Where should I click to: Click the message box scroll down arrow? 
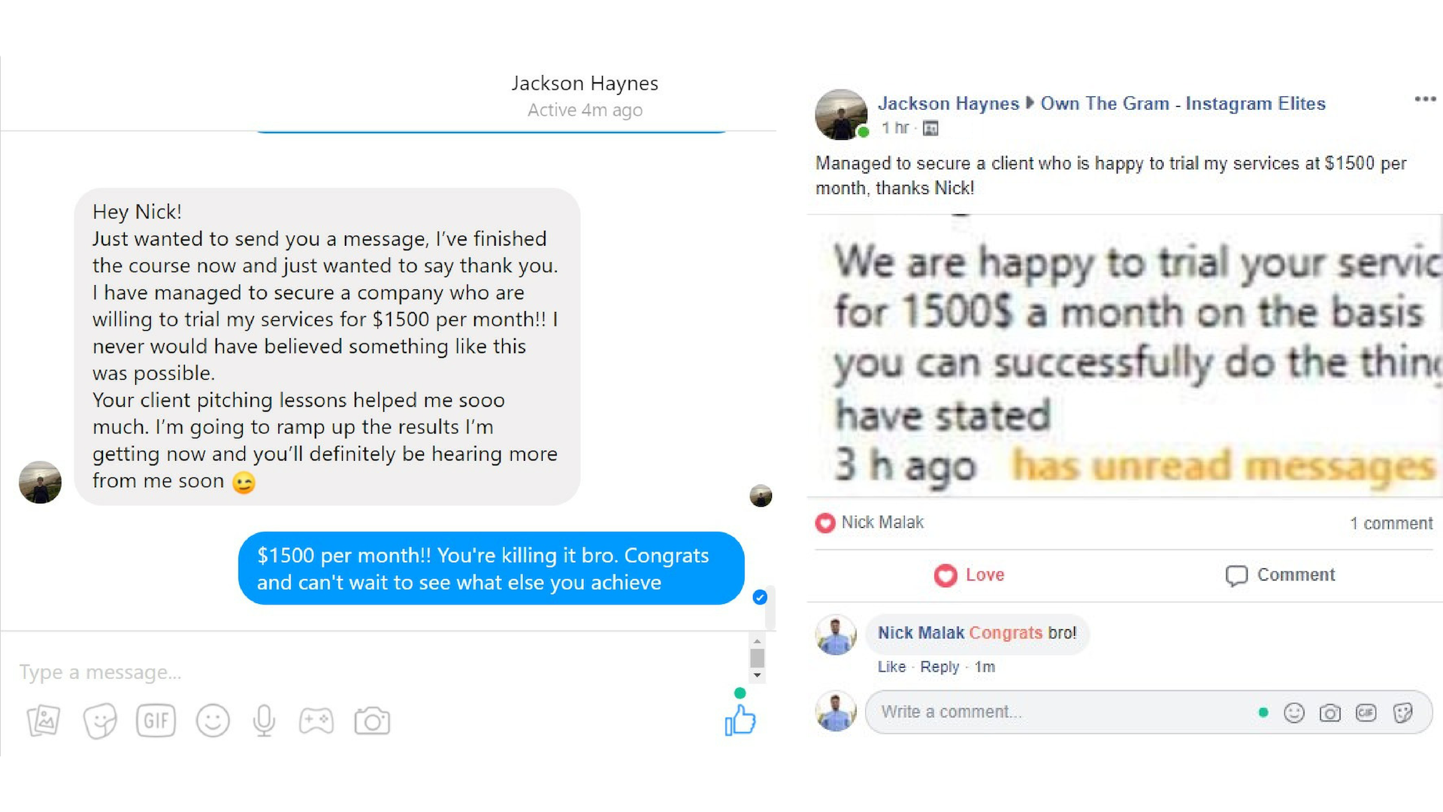pos(757,675)
